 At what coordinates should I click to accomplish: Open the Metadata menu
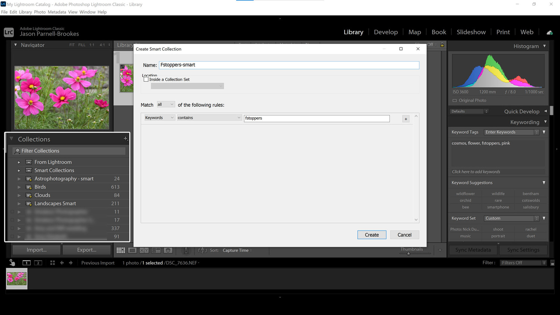(x=57, y=12)
